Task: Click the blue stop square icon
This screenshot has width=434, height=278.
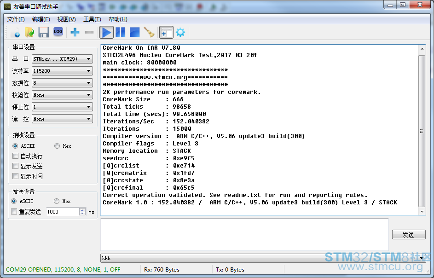Action: click(134, 32)
